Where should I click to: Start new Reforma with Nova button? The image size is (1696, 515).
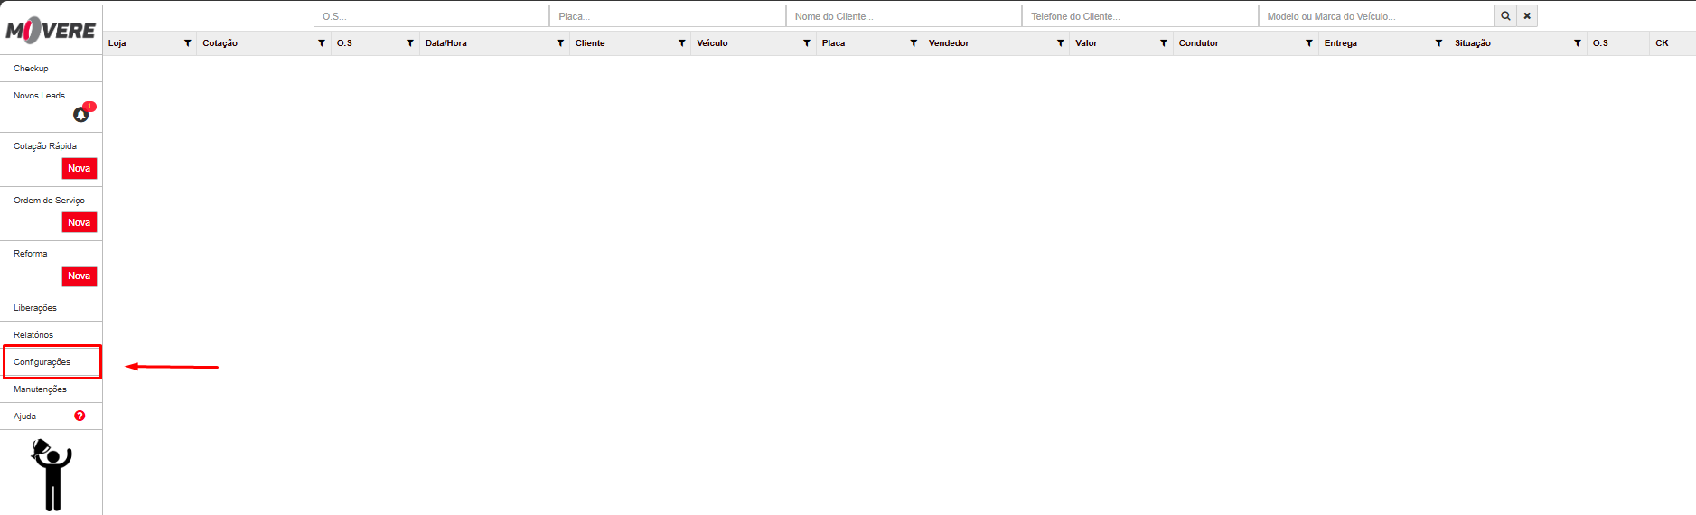click(80, 276)
